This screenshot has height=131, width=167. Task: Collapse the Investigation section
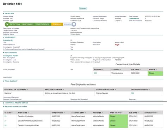[x=4, y=53]
